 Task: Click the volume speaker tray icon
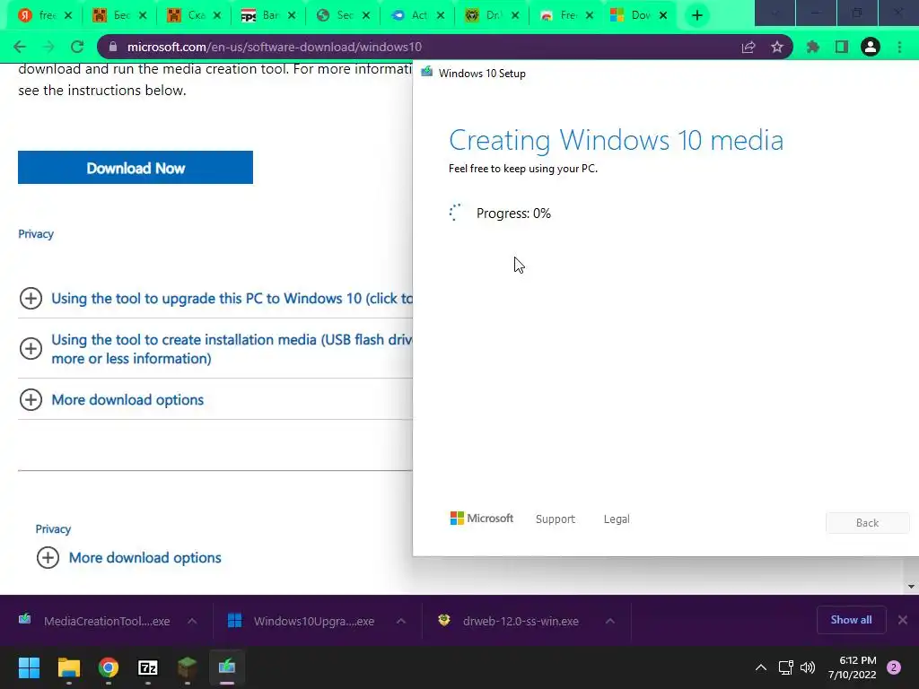809,667
